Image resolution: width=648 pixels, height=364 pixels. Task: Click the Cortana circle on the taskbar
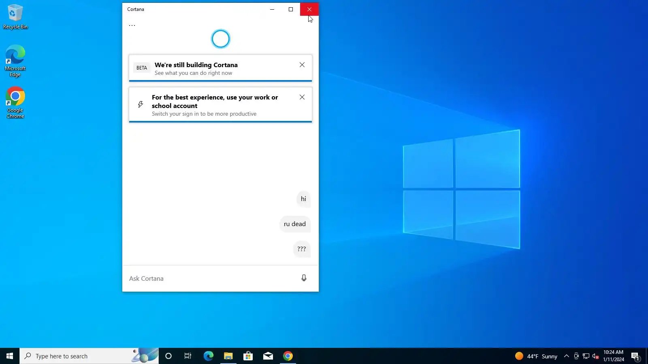[x=168, y=356]
